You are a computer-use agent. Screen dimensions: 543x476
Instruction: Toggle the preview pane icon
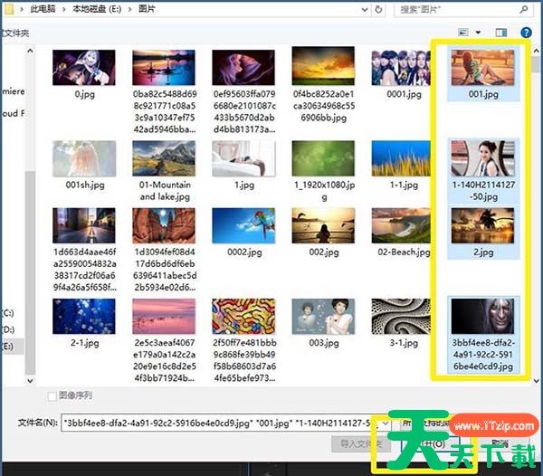[x=501, y=33]
